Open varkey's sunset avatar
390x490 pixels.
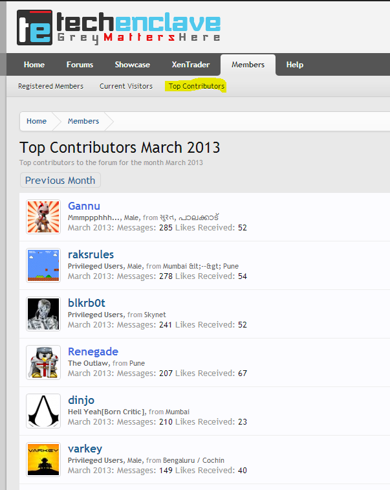43,460
